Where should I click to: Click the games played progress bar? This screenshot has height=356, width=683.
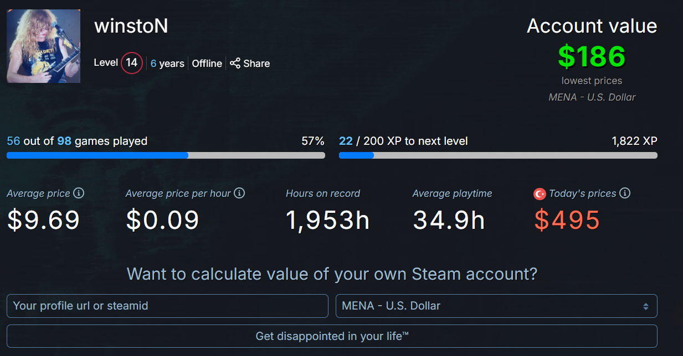pos(166,155)
